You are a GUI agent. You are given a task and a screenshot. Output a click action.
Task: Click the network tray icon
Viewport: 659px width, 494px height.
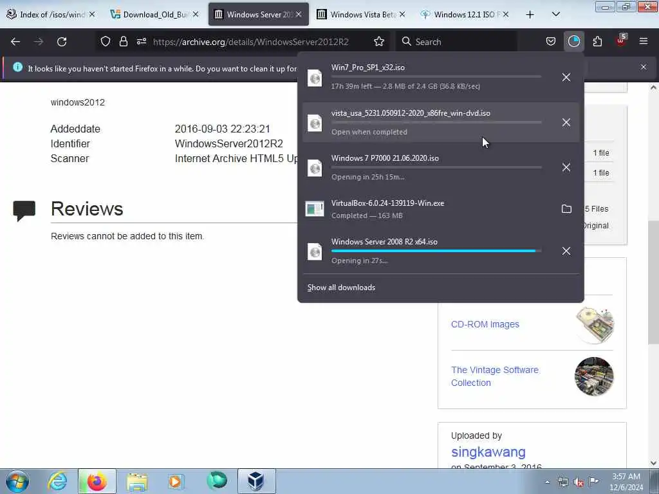[562, 482]
